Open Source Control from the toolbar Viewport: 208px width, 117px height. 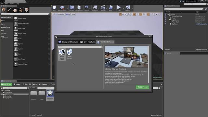[x=62, y=8]
